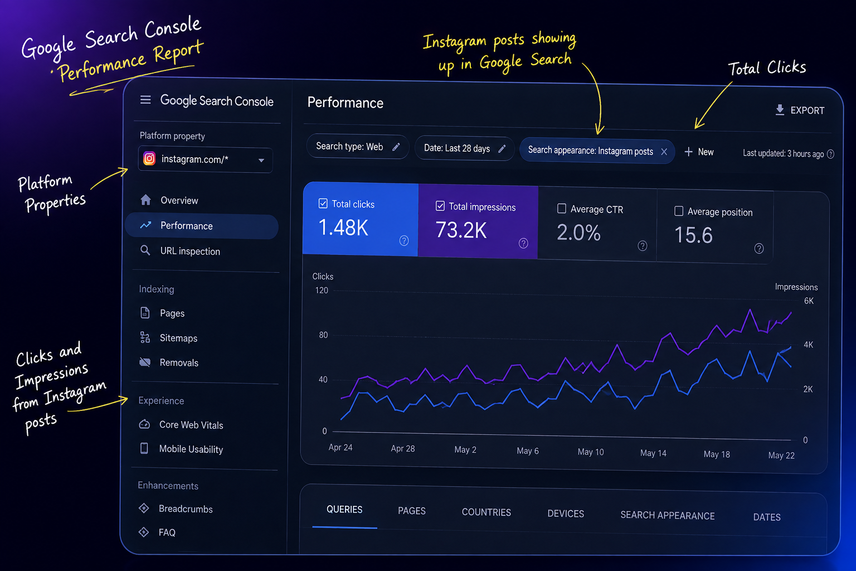The image size is (856, 571).
Task: Uncheck the Total clicks checkbox
Action: [323, 204]
